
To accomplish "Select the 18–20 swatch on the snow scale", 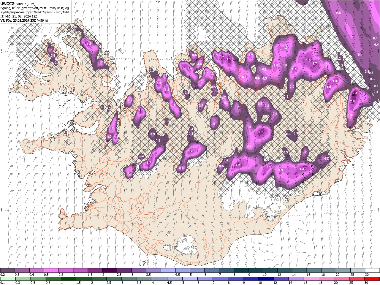I will [x=328, y=270].
